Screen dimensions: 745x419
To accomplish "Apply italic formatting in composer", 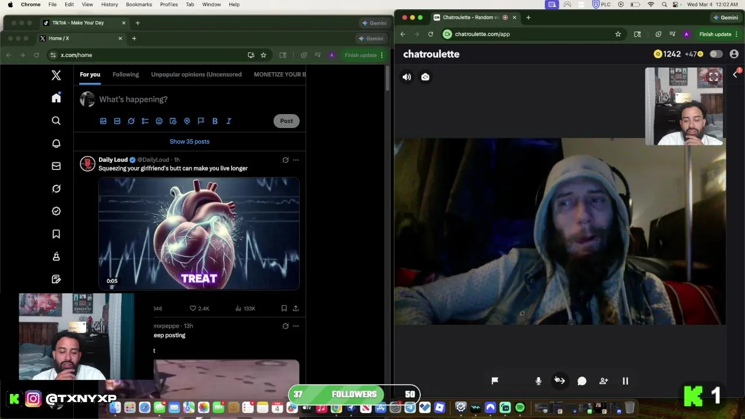I will point(229,121).
